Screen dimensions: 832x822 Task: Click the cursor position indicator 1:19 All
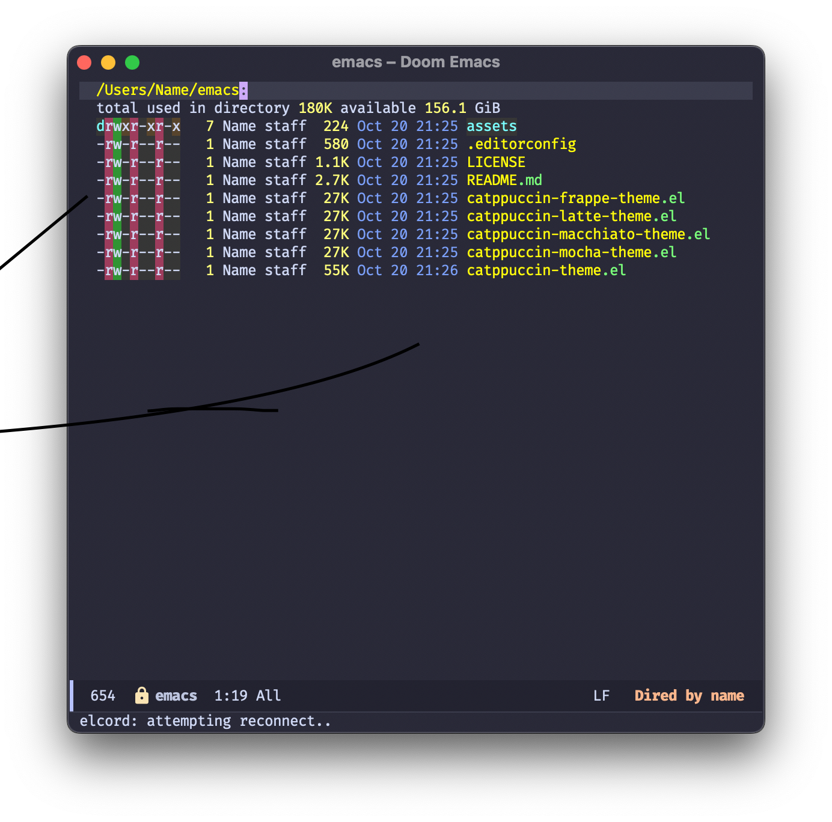[246, 695]
